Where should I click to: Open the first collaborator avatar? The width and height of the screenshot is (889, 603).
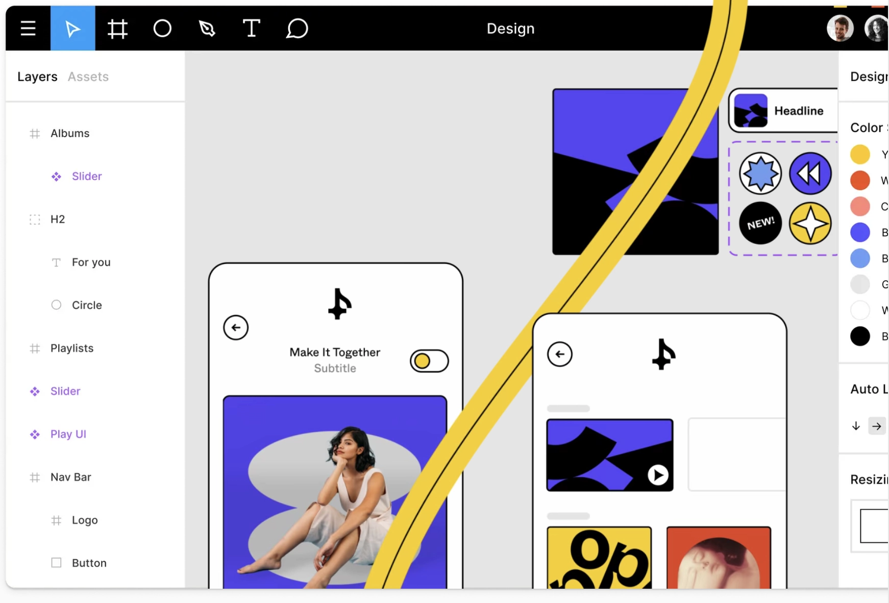pyautogui.click(x=840, y=28)
